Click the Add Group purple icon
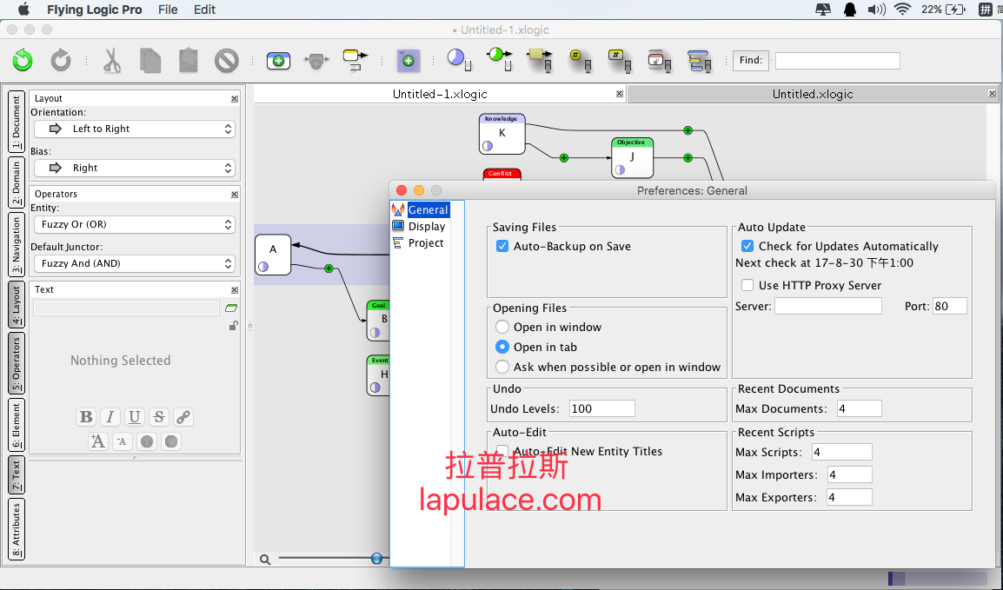1003x590 pixels. [409, 61]
